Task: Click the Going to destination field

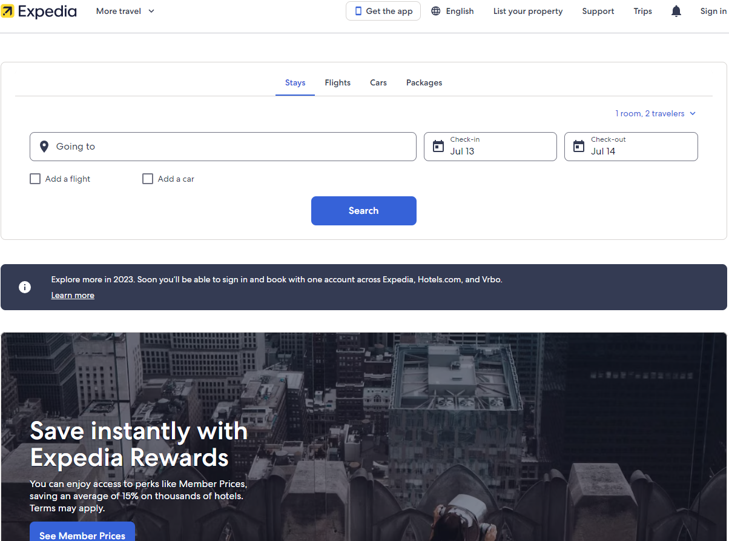Action: click(223, 147)
